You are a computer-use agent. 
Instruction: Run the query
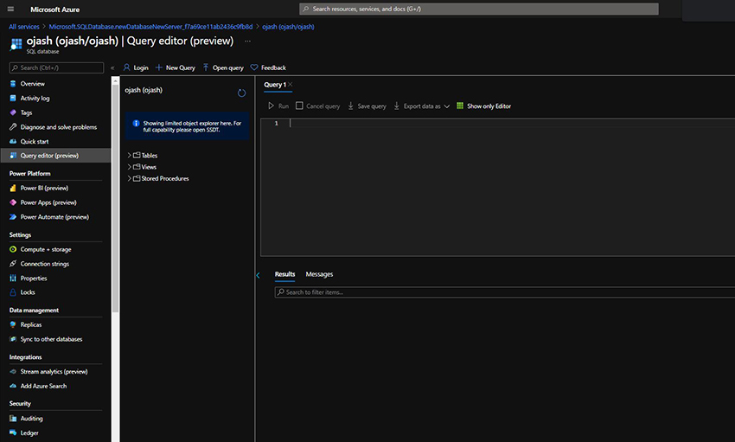click(278, 106)
